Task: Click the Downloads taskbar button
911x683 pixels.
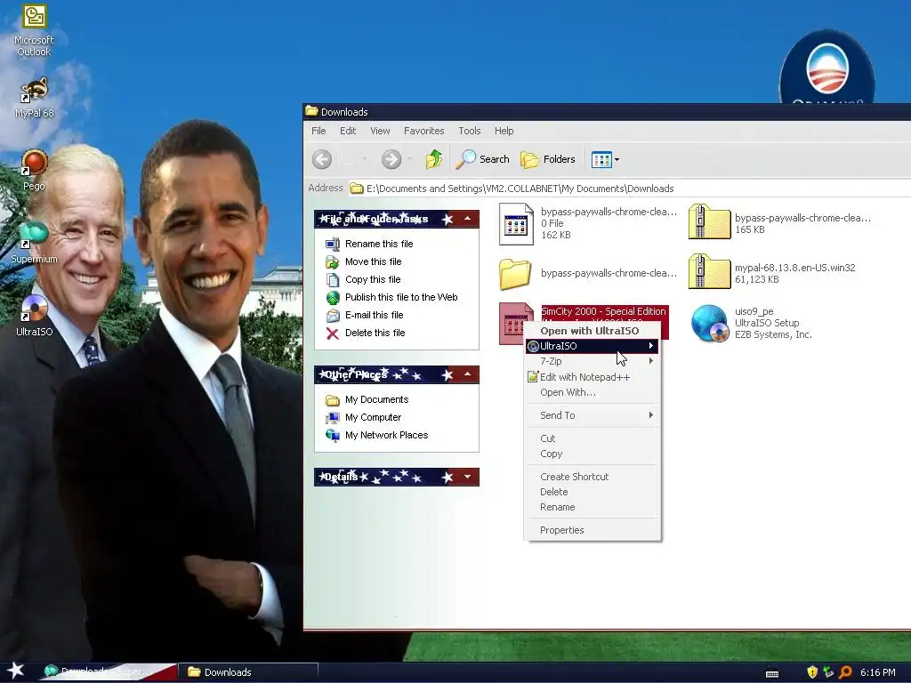Action: pyautogui.click(x=247, y=672)
